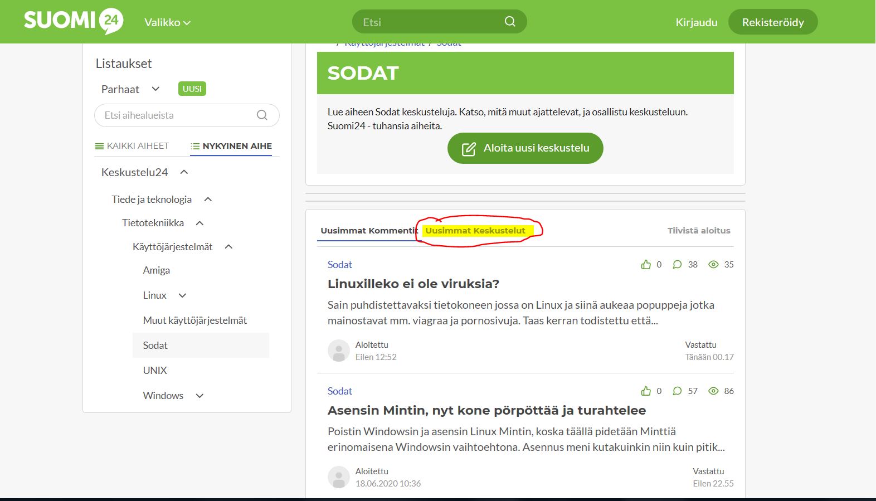Select Muut käyttöjärjestelmät in topic tree
The width and height of the screenshot is (876, 501).
(x=194, y=320)
